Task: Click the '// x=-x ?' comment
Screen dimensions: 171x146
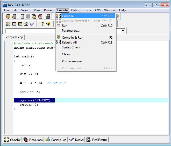Action: tap(56, 83)
